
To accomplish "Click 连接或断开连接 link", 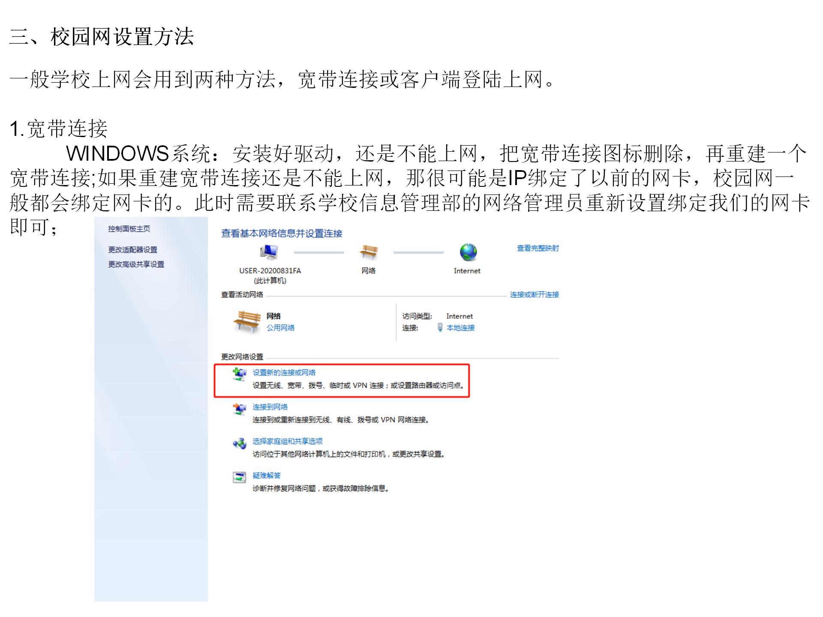I will point(535,294).
